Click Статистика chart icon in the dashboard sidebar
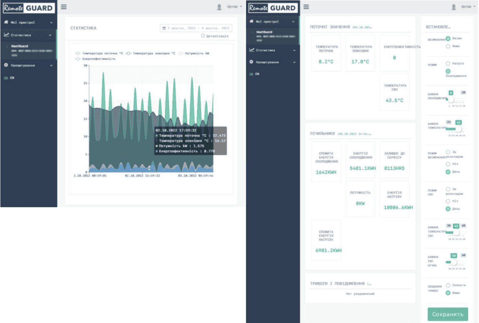 click(252, 50)
